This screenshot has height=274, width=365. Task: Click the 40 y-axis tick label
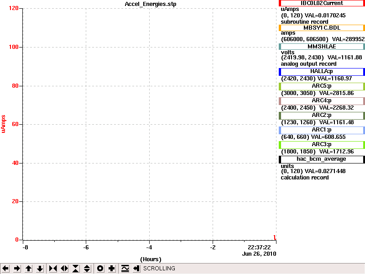pyautogui.click(x=15, y=163)
